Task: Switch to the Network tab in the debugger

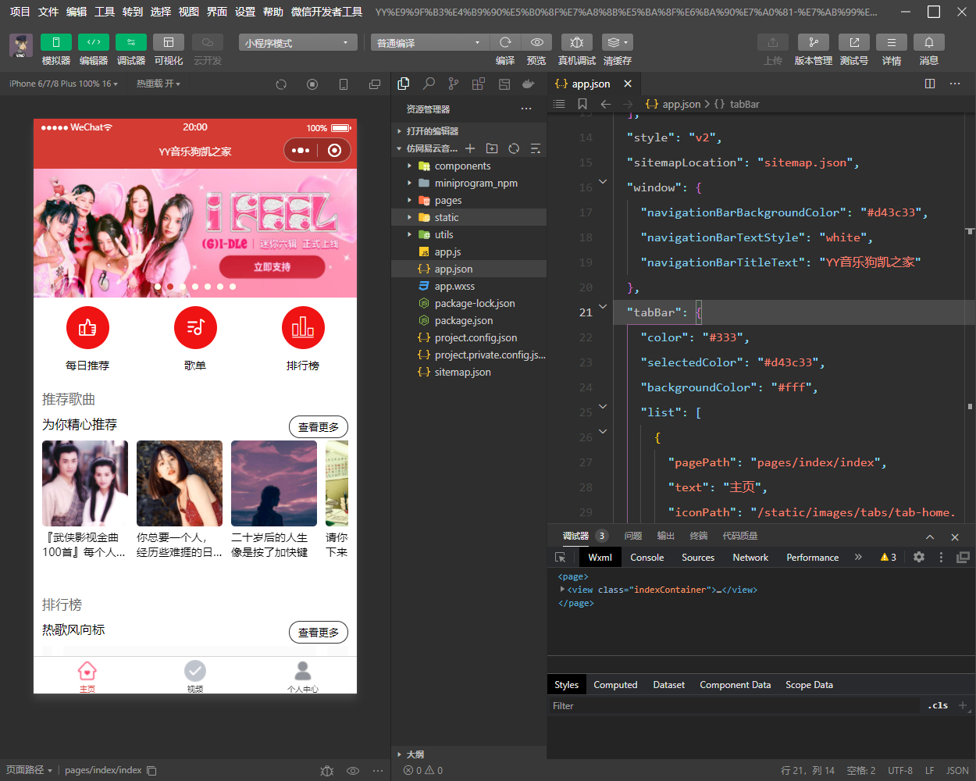Action: point(750,558)
